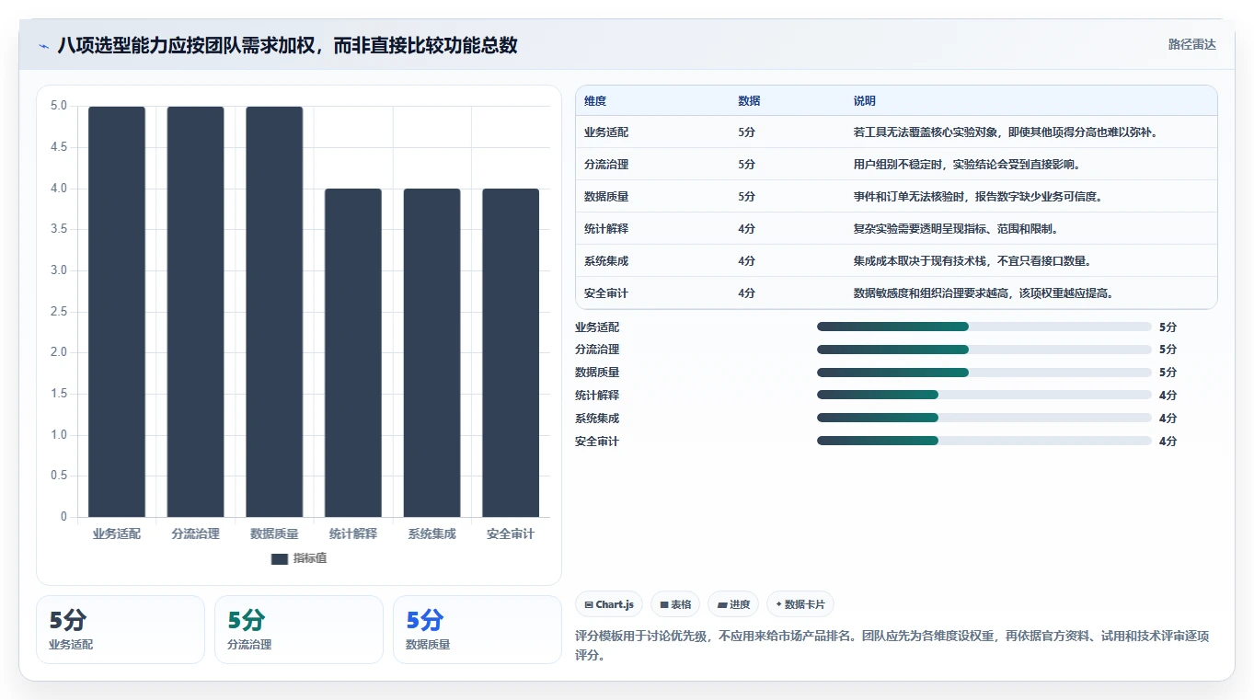Click the 统计解释 x-axis label
Screen dimensions: 1254x700
(353, 534)
